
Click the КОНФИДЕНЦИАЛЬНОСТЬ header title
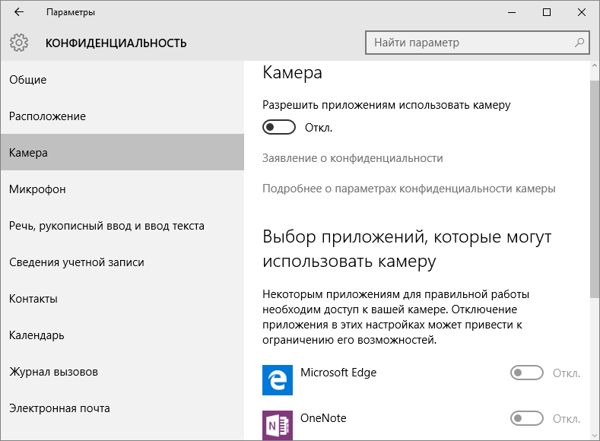coord(116,43)
